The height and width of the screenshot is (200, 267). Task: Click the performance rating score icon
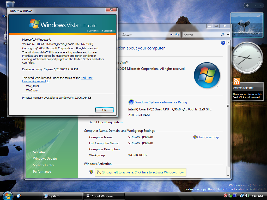131,102
